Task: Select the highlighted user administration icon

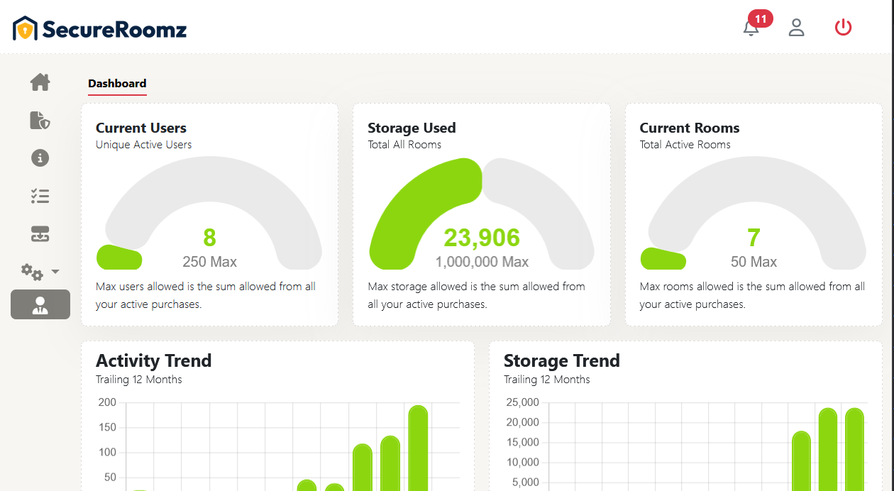Action: click(40, 304)
